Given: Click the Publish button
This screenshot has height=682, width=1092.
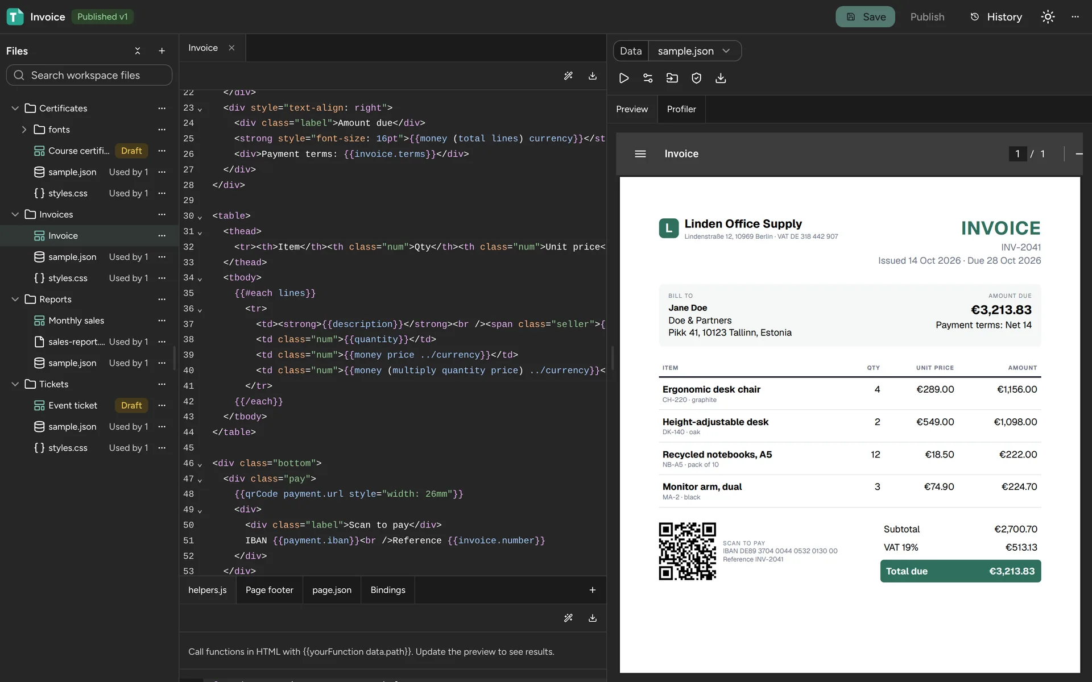Looking at the screenshot, I should [927, 17].
